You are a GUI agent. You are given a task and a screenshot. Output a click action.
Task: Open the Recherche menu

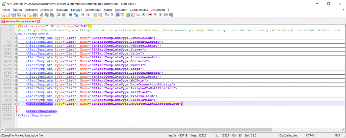[31, 10]
